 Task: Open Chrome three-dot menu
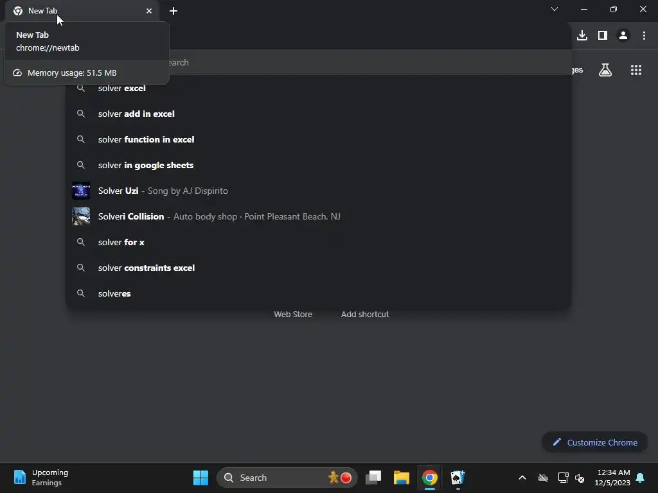644,36
